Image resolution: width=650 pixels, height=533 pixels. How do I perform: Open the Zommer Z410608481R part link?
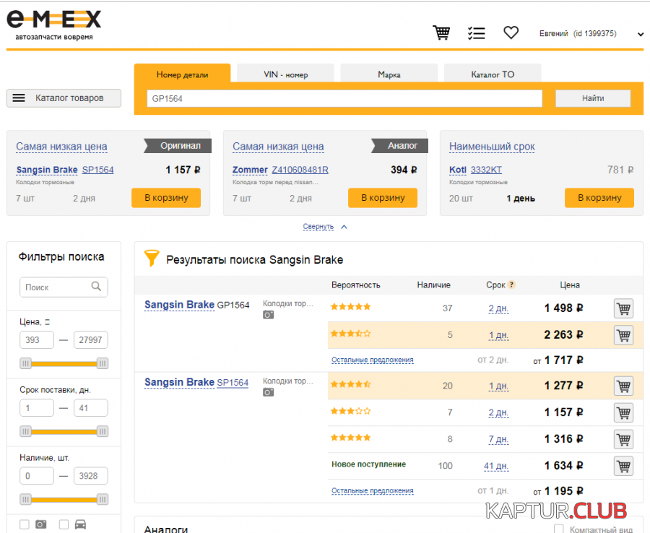tap(300, 170)
